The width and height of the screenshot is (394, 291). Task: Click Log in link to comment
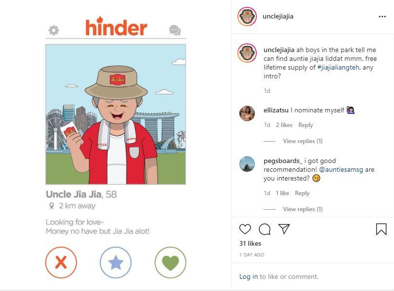point(249,277)
